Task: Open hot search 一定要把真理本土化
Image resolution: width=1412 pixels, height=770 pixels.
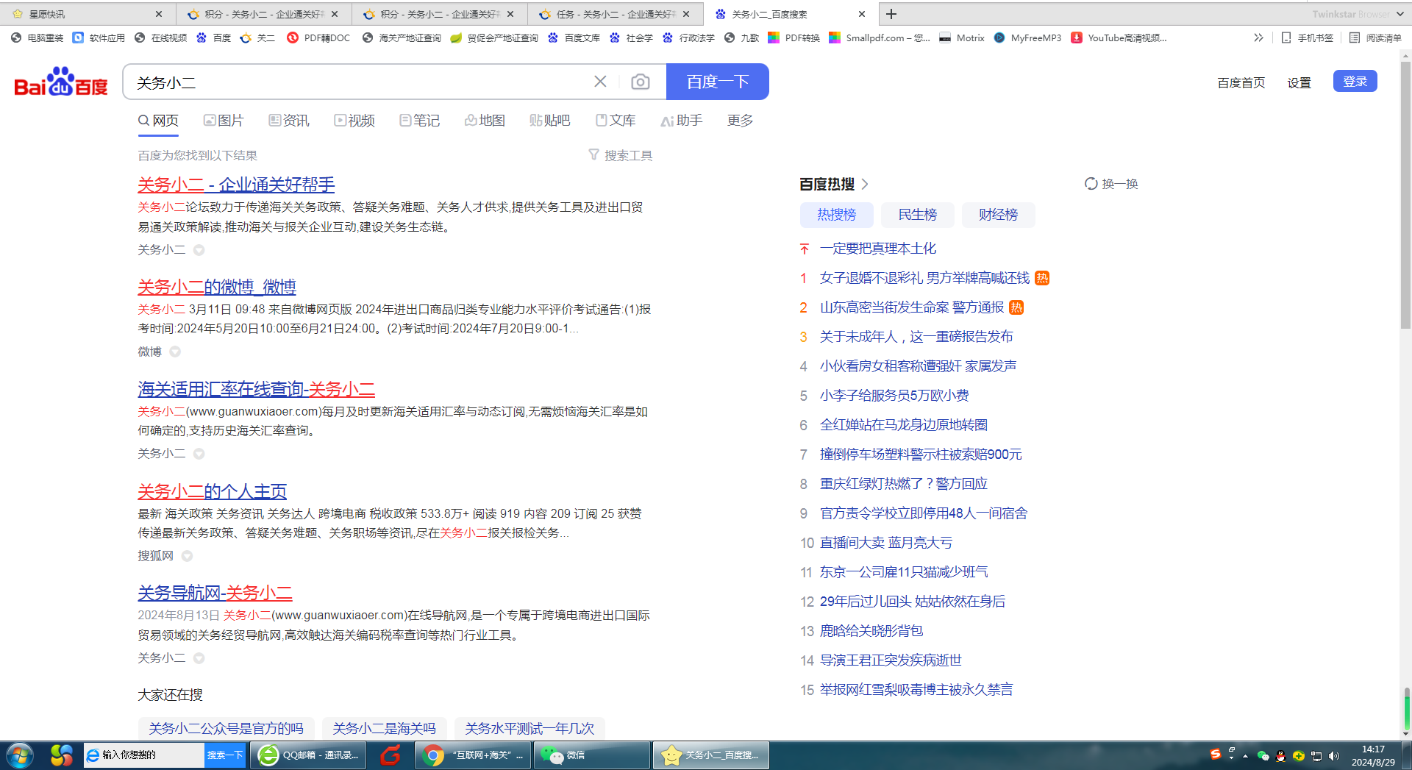Action: pos(878,249)
